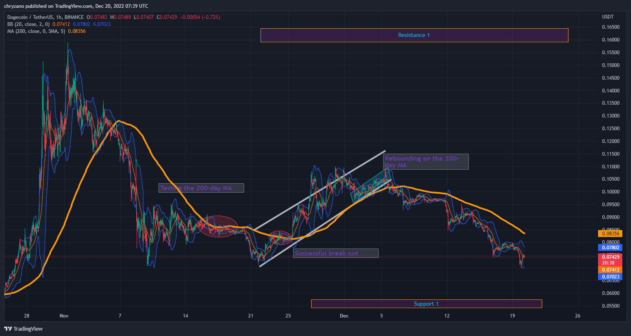Click the '25' date on time axis
The height and width of the screenshot is (336, 631).
pyautogui.click(x=288, y=316)
